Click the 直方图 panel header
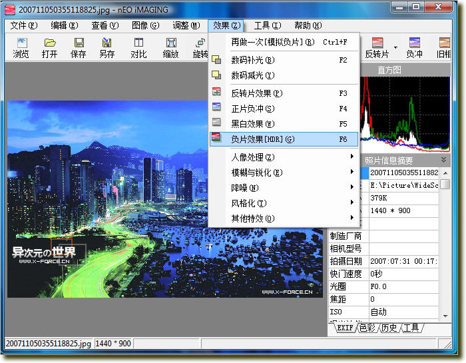The height and width of the screenshot is (363, 466). (405, 70)
